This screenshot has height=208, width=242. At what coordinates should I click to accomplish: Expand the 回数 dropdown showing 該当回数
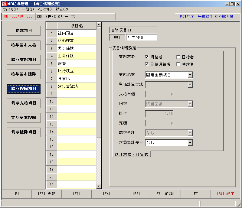tap(190, 104)
